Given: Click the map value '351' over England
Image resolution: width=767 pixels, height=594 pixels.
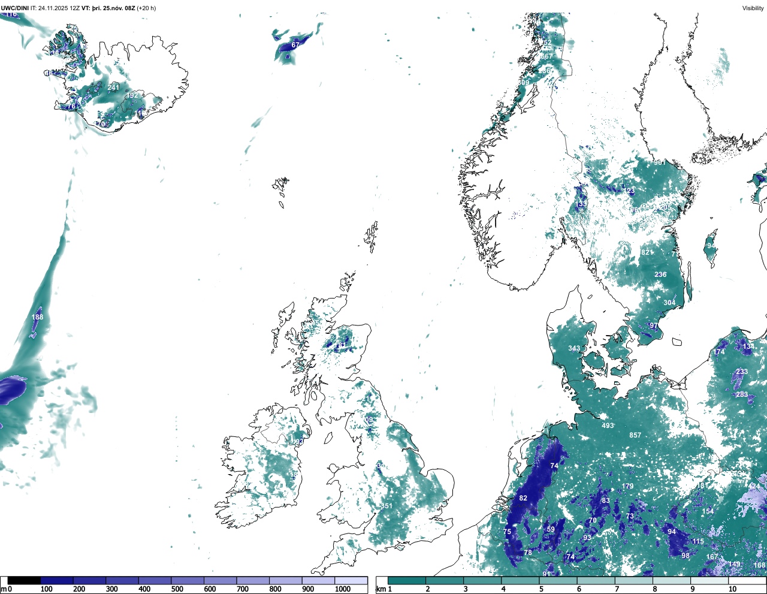Looking at the screenshot, I should 386,506.
